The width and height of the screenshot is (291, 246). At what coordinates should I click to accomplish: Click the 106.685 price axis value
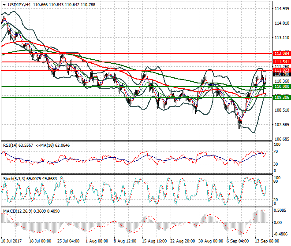click(282, 139)
